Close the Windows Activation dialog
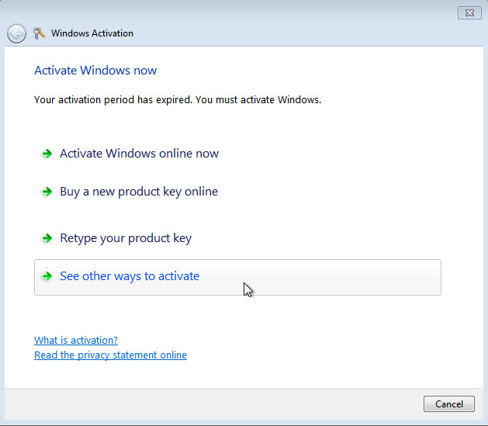The width and height of the screenshot is (488, 426). click(469, 13)
